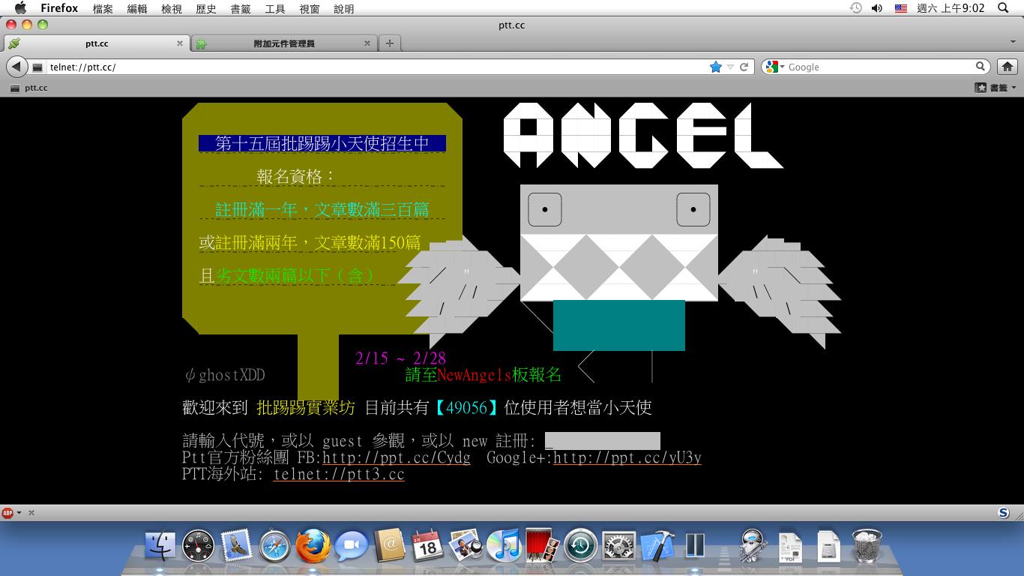Screen dimensions: 1024x576
Task: Open the Adblock Plus dropdown arrow
Action: point(19,513)
